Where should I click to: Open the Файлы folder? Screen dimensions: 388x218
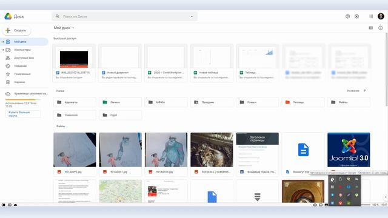tap(349, 102)
